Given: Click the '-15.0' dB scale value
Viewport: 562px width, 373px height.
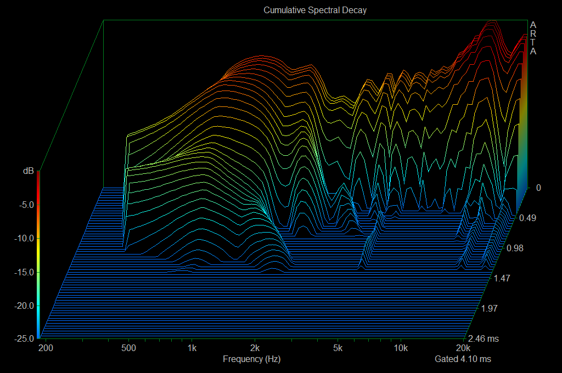Looking at the screenshot, I should (x=24, y=272).
